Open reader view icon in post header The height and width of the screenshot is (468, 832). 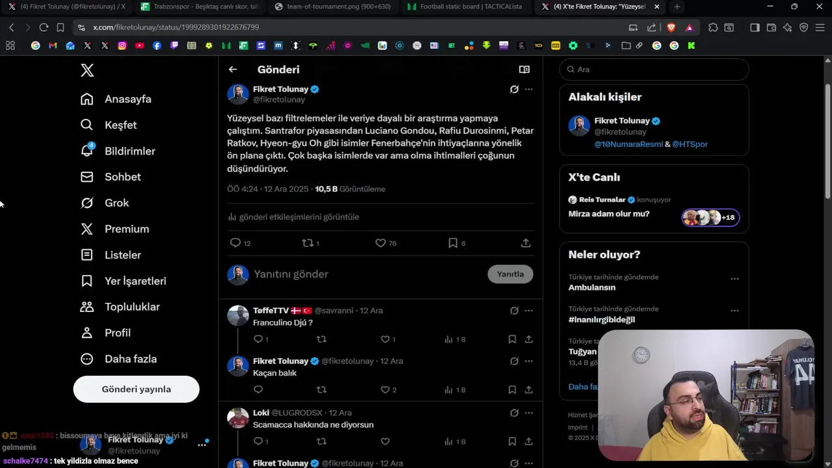point(525,70)
